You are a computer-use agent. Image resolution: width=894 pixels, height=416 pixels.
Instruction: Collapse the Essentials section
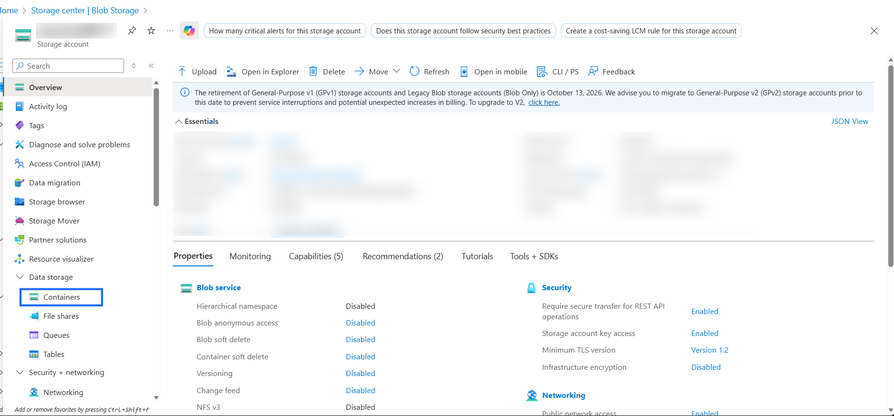pyautogui.click(x=179, y=122)
